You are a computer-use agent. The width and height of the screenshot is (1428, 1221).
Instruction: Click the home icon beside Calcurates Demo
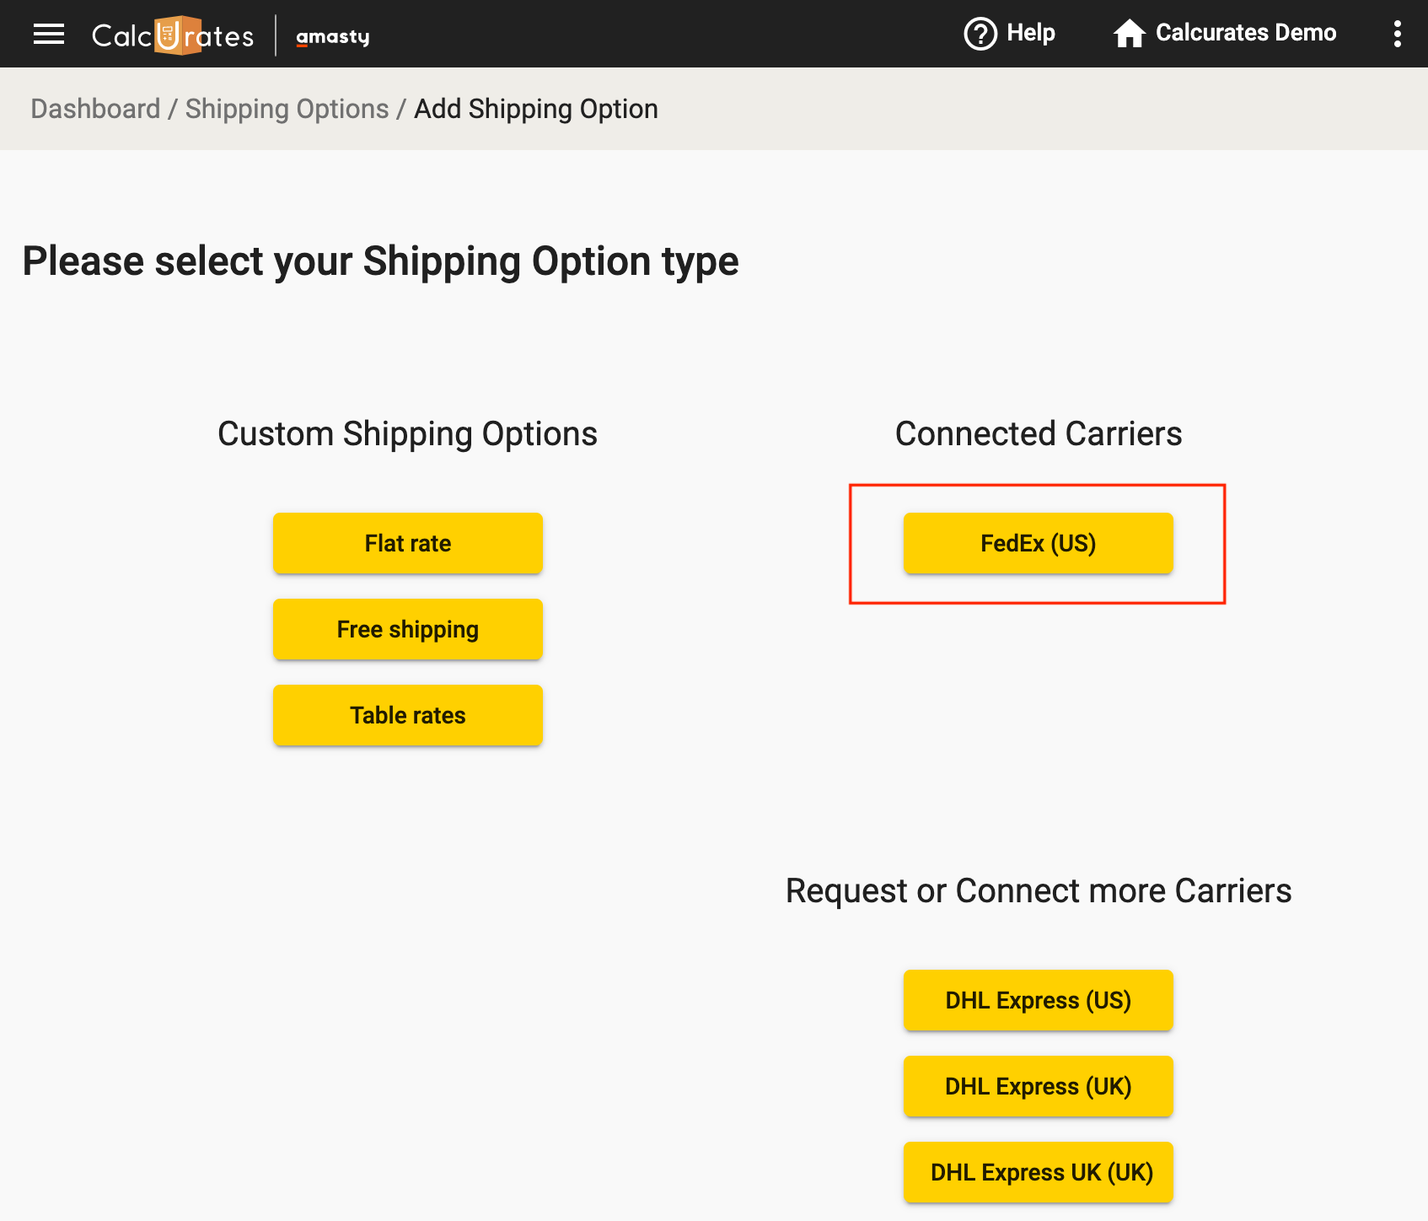point(1130,34)
